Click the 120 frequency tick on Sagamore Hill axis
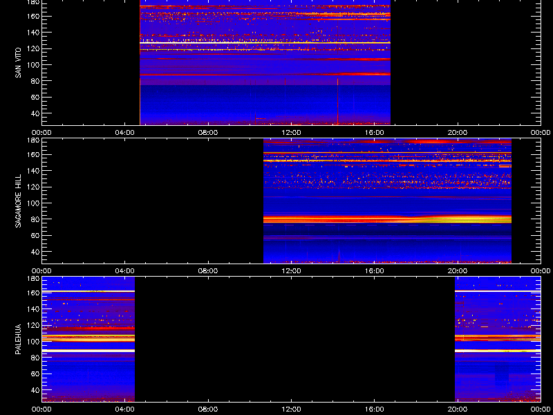The width and height of the screenshot is (553, 415). [x=33, y=187]
